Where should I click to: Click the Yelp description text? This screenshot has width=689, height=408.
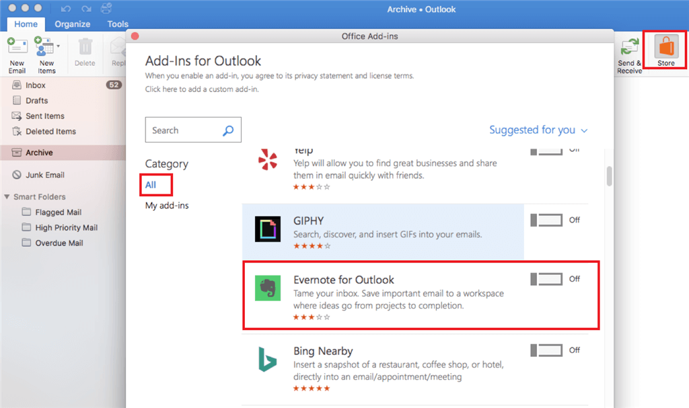point(395,169)
